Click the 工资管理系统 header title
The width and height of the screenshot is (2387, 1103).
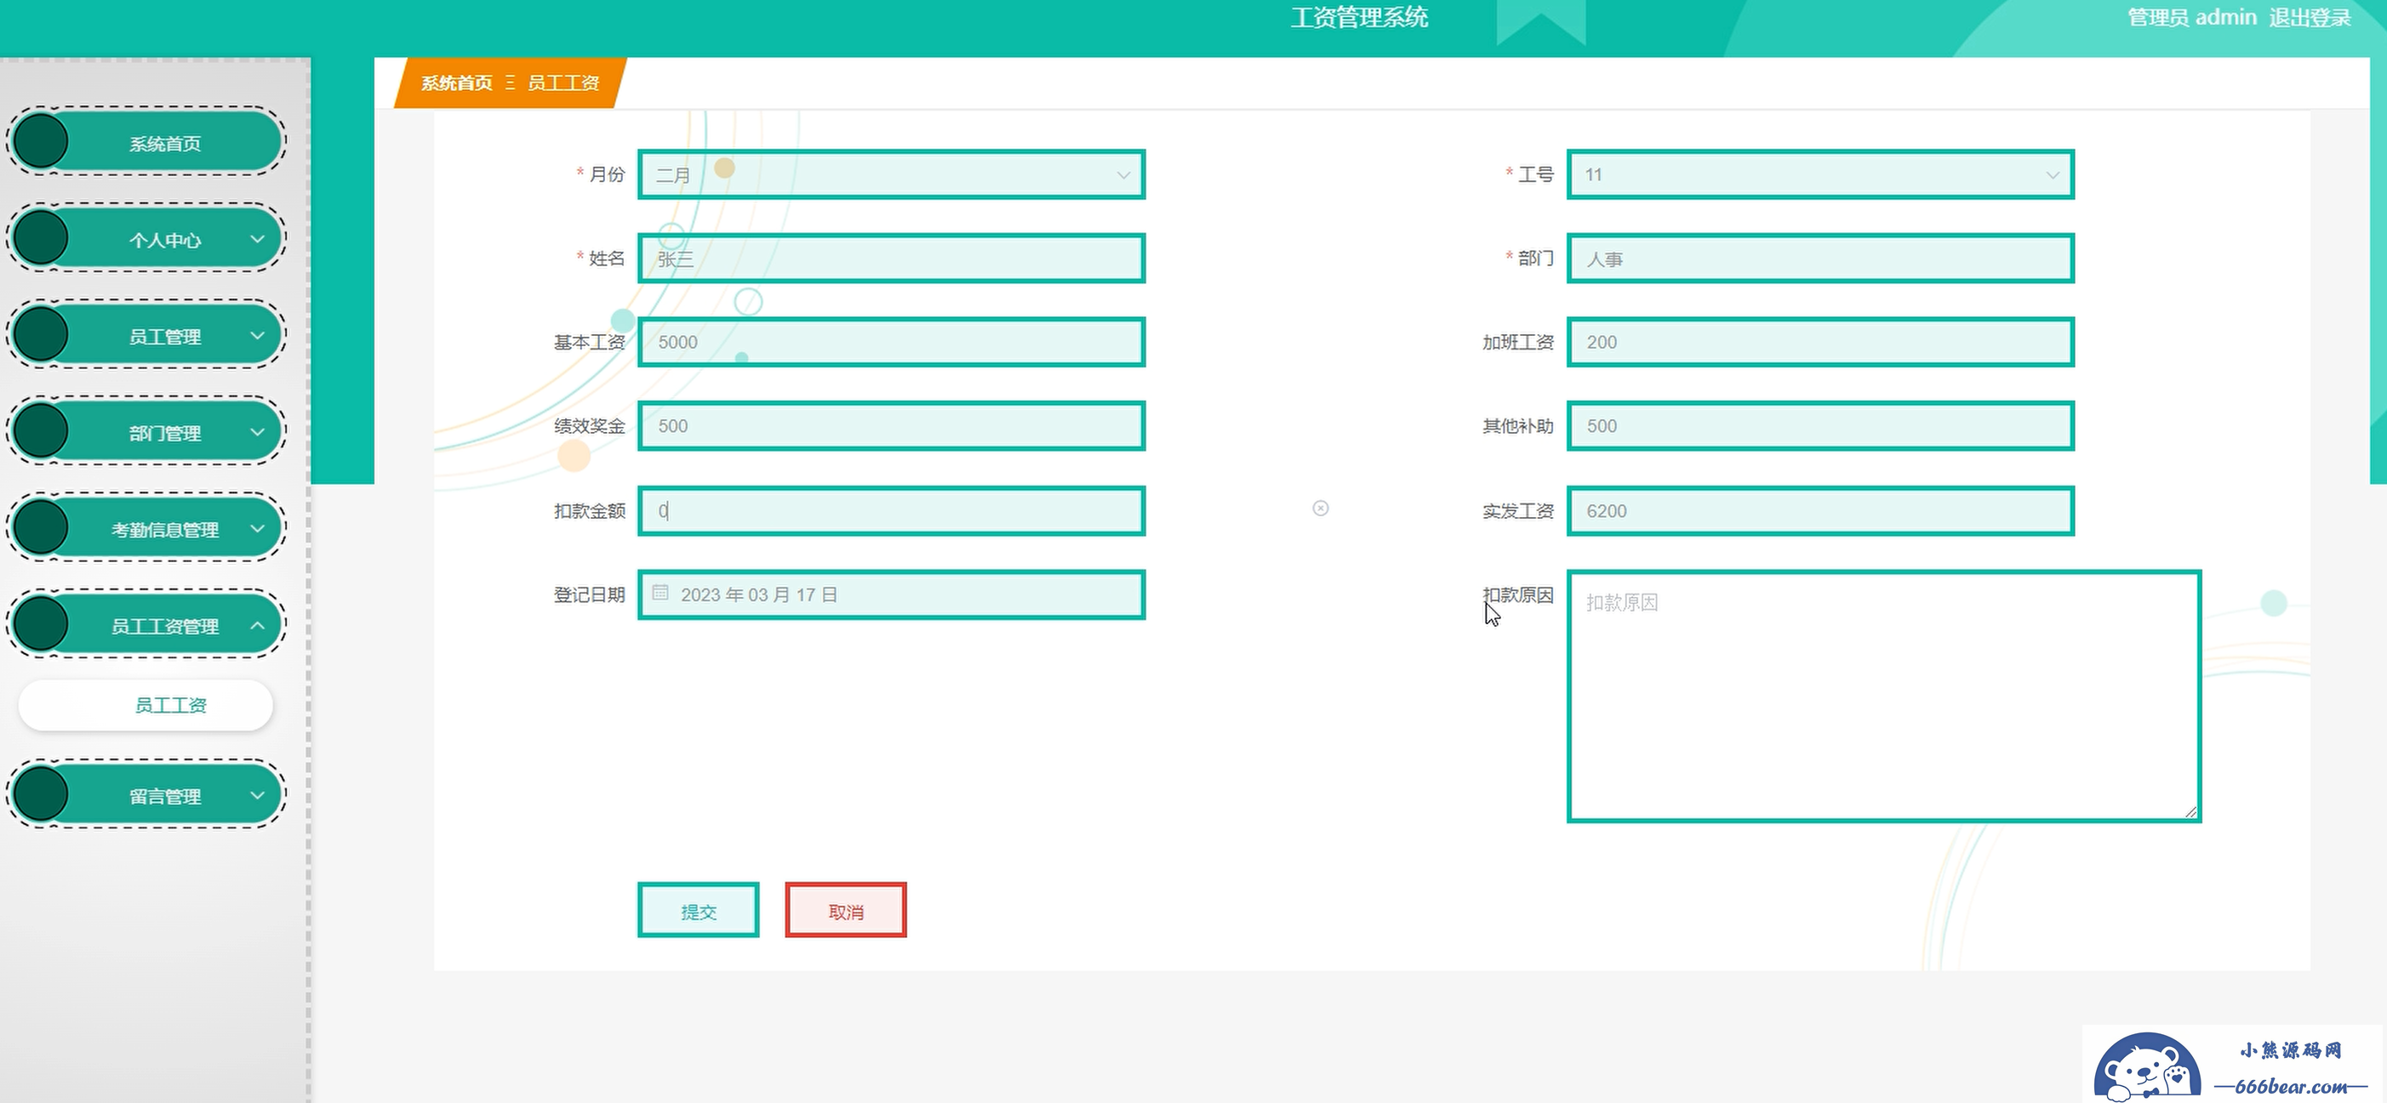tap(1359, 18)
